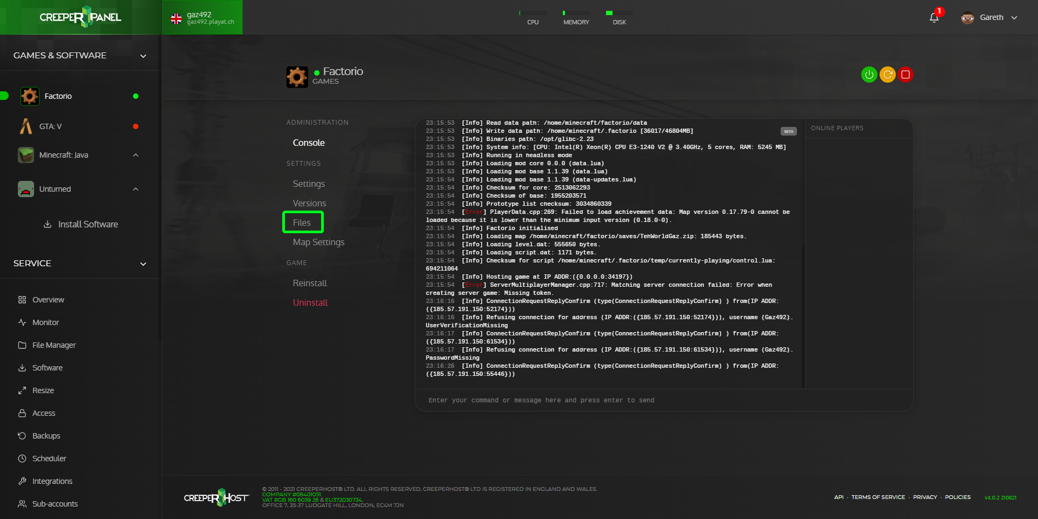Open the Console page

309,143
